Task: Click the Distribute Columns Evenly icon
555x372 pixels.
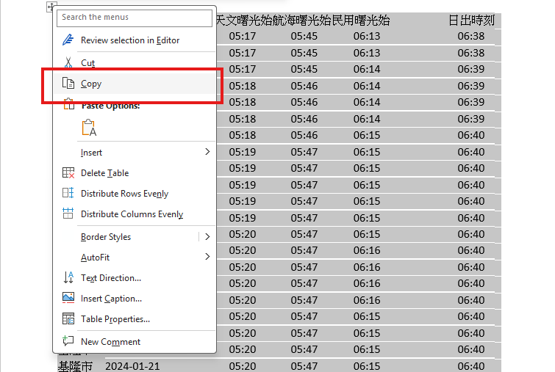Action: coord(68,214)
